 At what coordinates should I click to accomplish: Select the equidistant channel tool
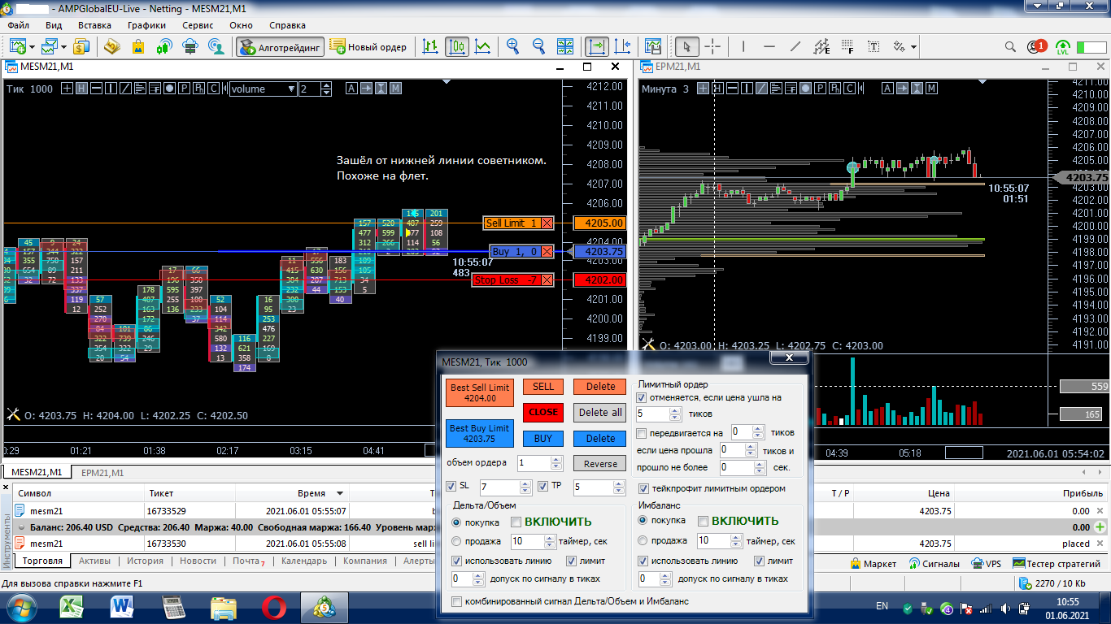[x=821, y=46]
